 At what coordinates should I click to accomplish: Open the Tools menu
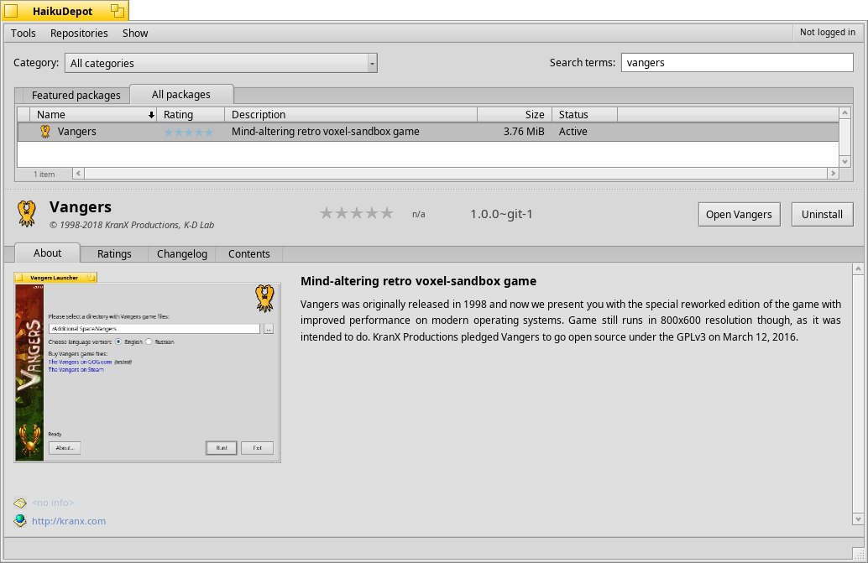(24, 34)
